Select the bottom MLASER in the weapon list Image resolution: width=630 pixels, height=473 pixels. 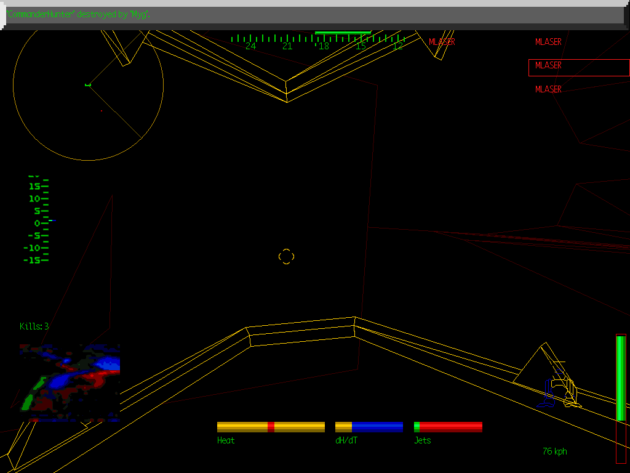click(x=548, y=89)
